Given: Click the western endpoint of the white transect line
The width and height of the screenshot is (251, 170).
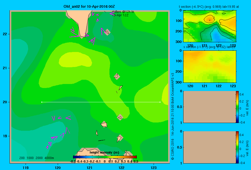Looking at the screenshot, I should click(x=42, y=102).
